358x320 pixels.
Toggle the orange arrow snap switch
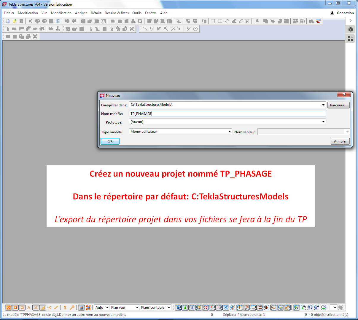click(x=72, y=308)
